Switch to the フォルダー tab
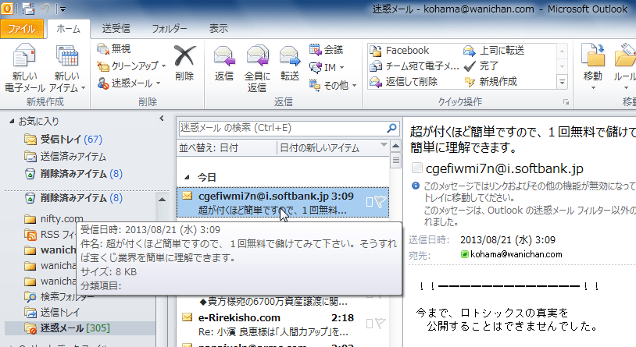The height and width of the screenshot is (347, 636). click(x=169, y=29)
